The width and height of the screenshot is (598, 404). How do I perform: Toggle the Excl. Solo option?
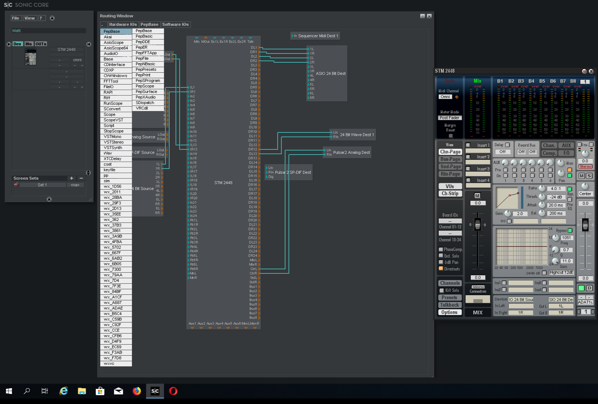(x=441, y=256)
